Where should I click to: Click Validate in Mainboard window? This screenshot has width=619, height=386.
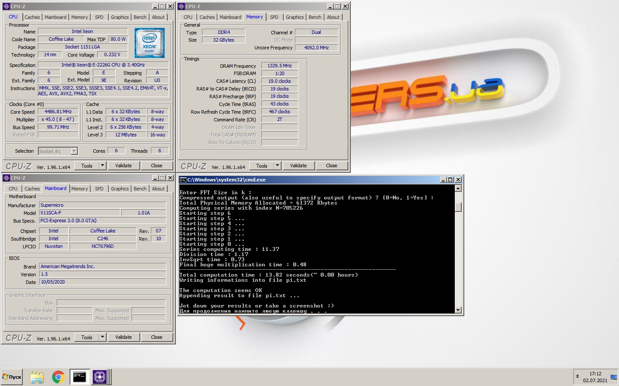click(x=123, y=337)
